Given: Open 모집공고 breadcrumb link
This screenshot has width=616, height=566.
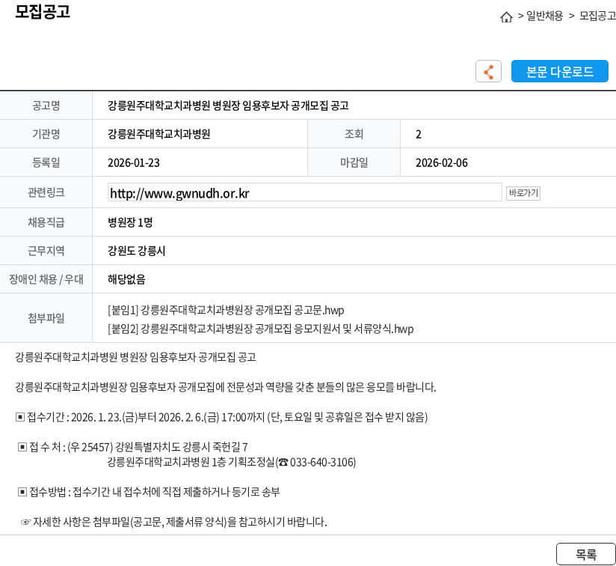Looking at the screenshot, I should [597, 16].
